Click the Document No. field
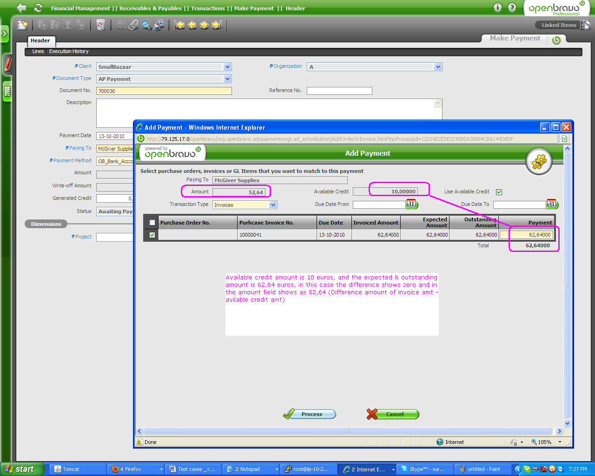 164,91
